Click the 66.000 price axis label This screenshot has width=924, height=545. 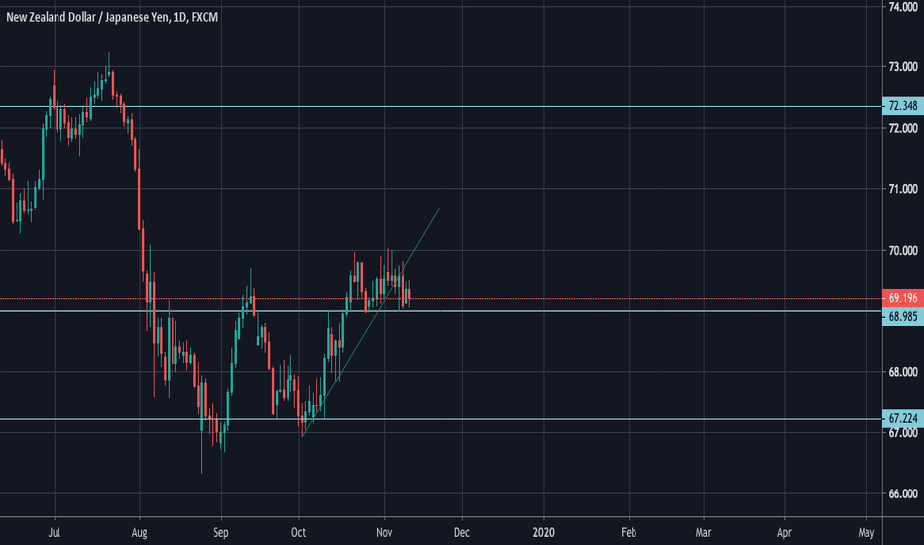[903, 493]
